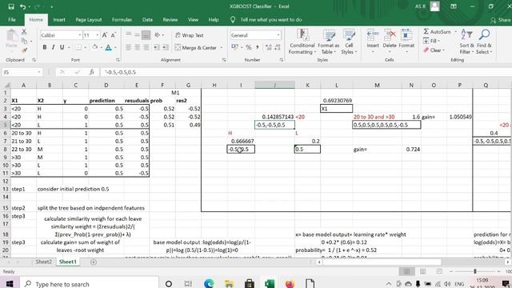This screenshot has width=512, height=288.
Task: Apply the font color A swatch
Action: pyautogui.click(x=109, y=47)
